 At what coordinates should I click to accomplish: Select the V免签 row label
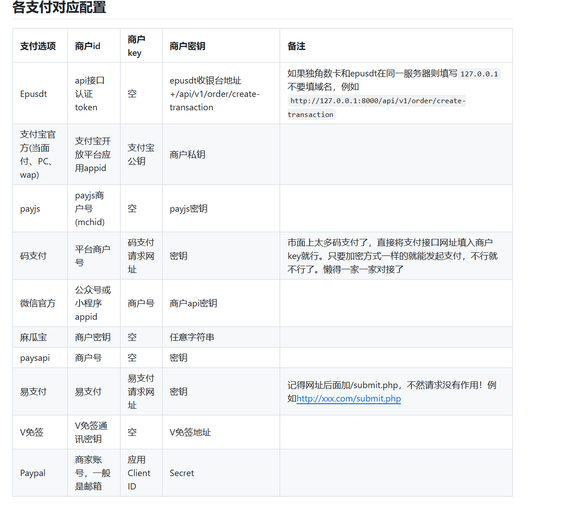pos(31,432)
